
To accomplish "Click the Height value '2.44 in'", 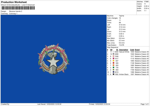I will click(x=146, y=6).
